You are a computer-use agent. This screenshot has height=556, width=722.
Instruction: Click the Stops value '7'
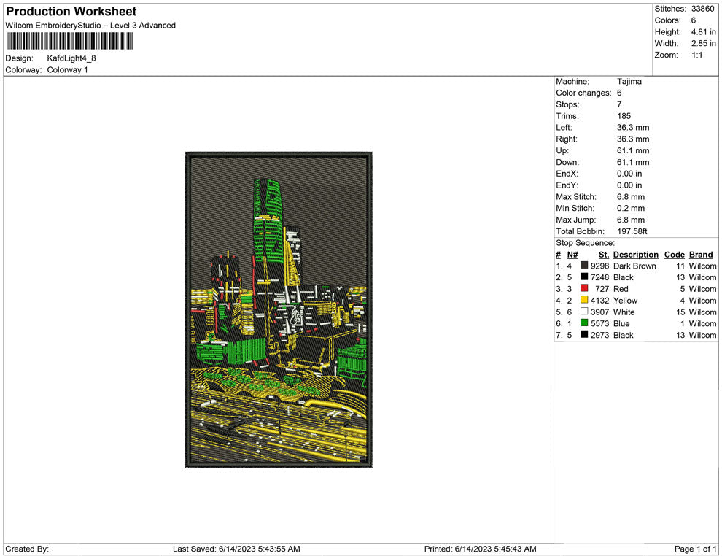tap(619, 104)
